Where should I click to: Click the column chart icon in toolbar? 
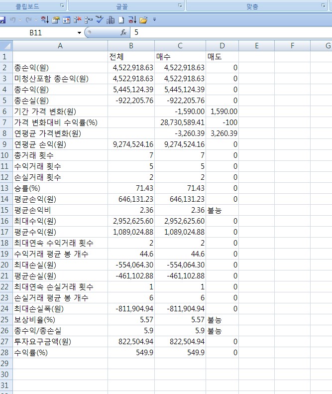coord(110,20)
